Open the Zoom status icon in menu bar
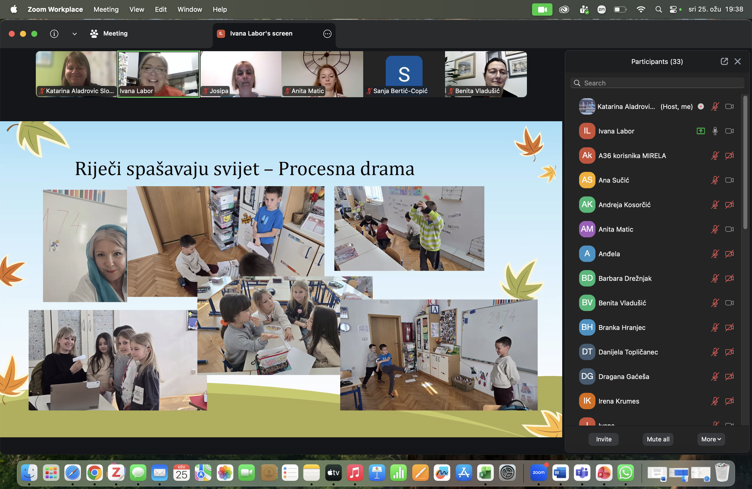The image size is (752, 489). [x=601, y=10]
